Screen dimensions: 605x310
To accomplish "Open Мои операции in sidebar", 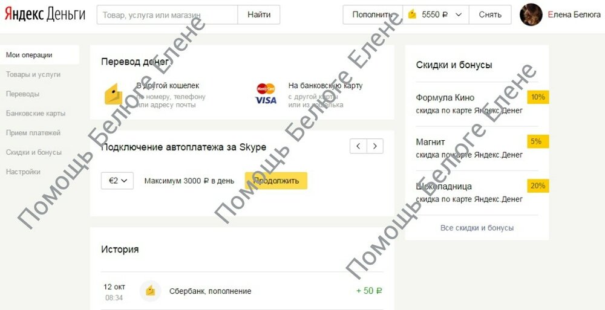I will pyautogui.click(x=39, y=55).
